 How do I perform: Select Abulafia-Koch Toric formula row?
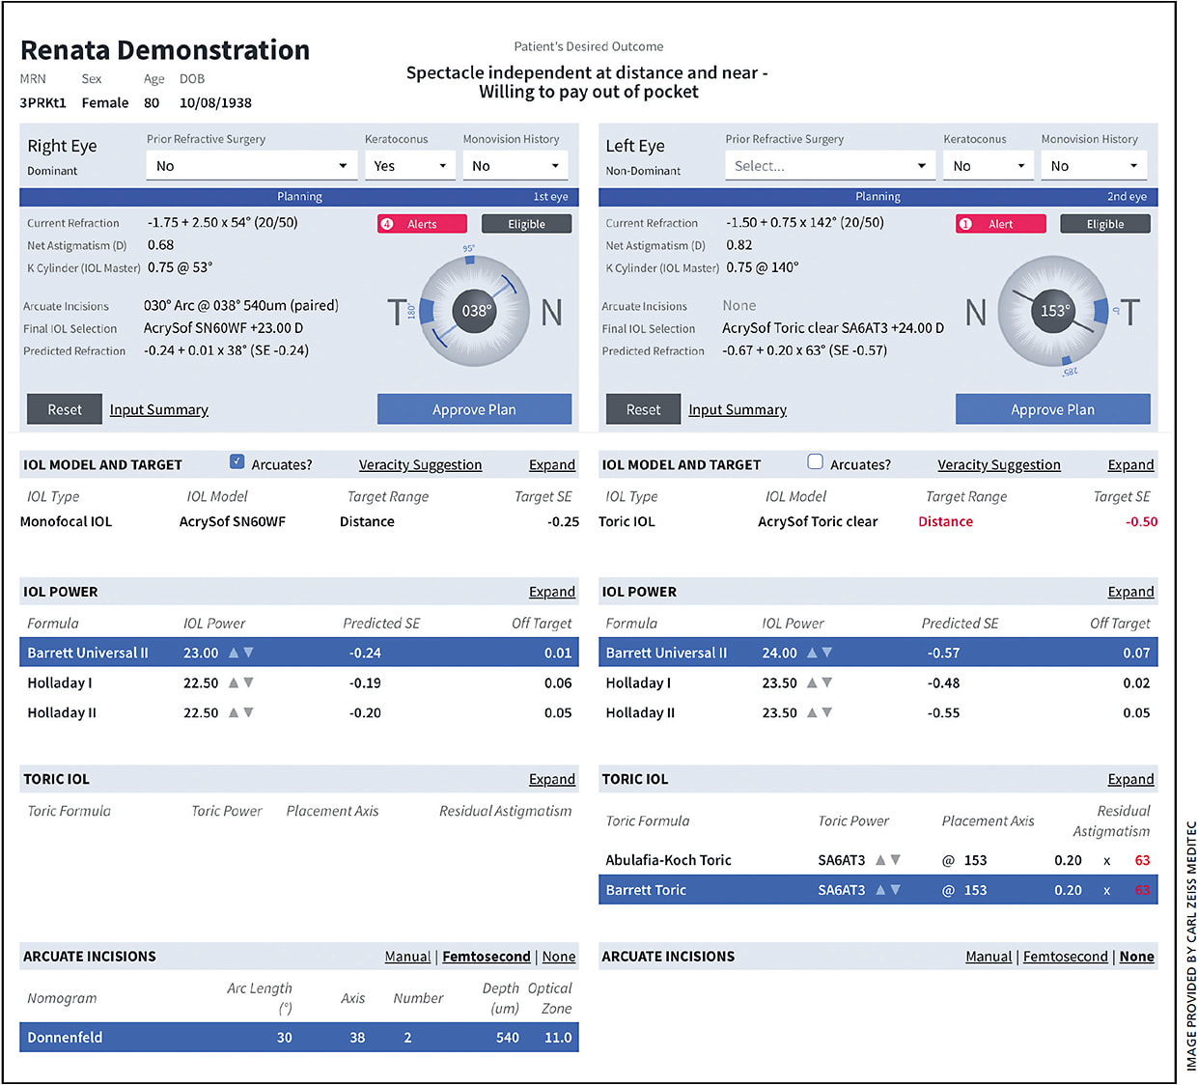click(x=878, y=860)
